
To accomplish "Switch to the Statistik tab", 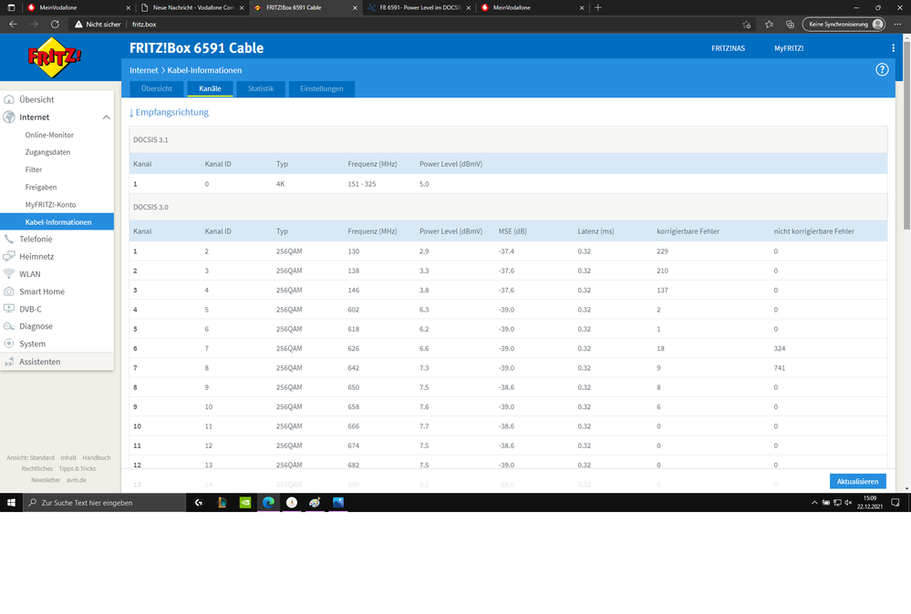I will (260, 88).
